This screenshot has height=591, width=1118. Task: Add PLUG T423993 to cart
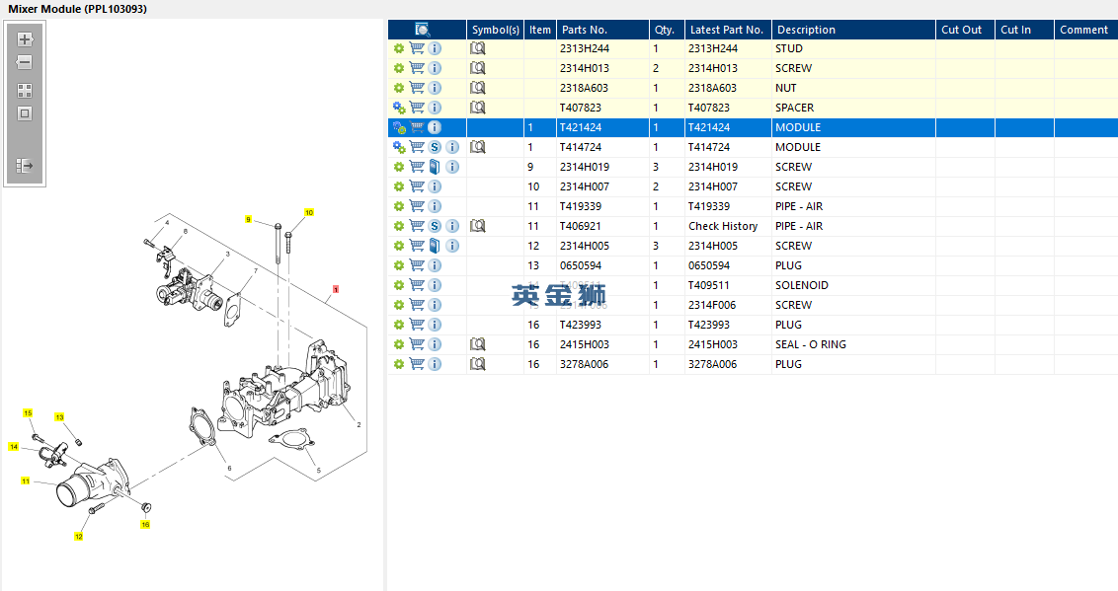(417, 324)
